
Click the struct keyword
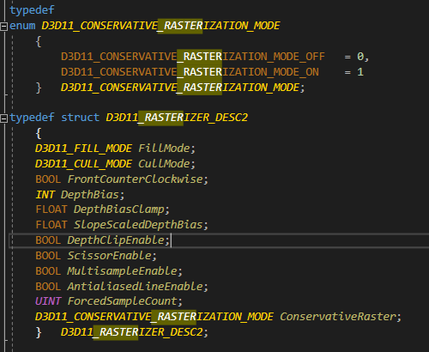(80, 118)
